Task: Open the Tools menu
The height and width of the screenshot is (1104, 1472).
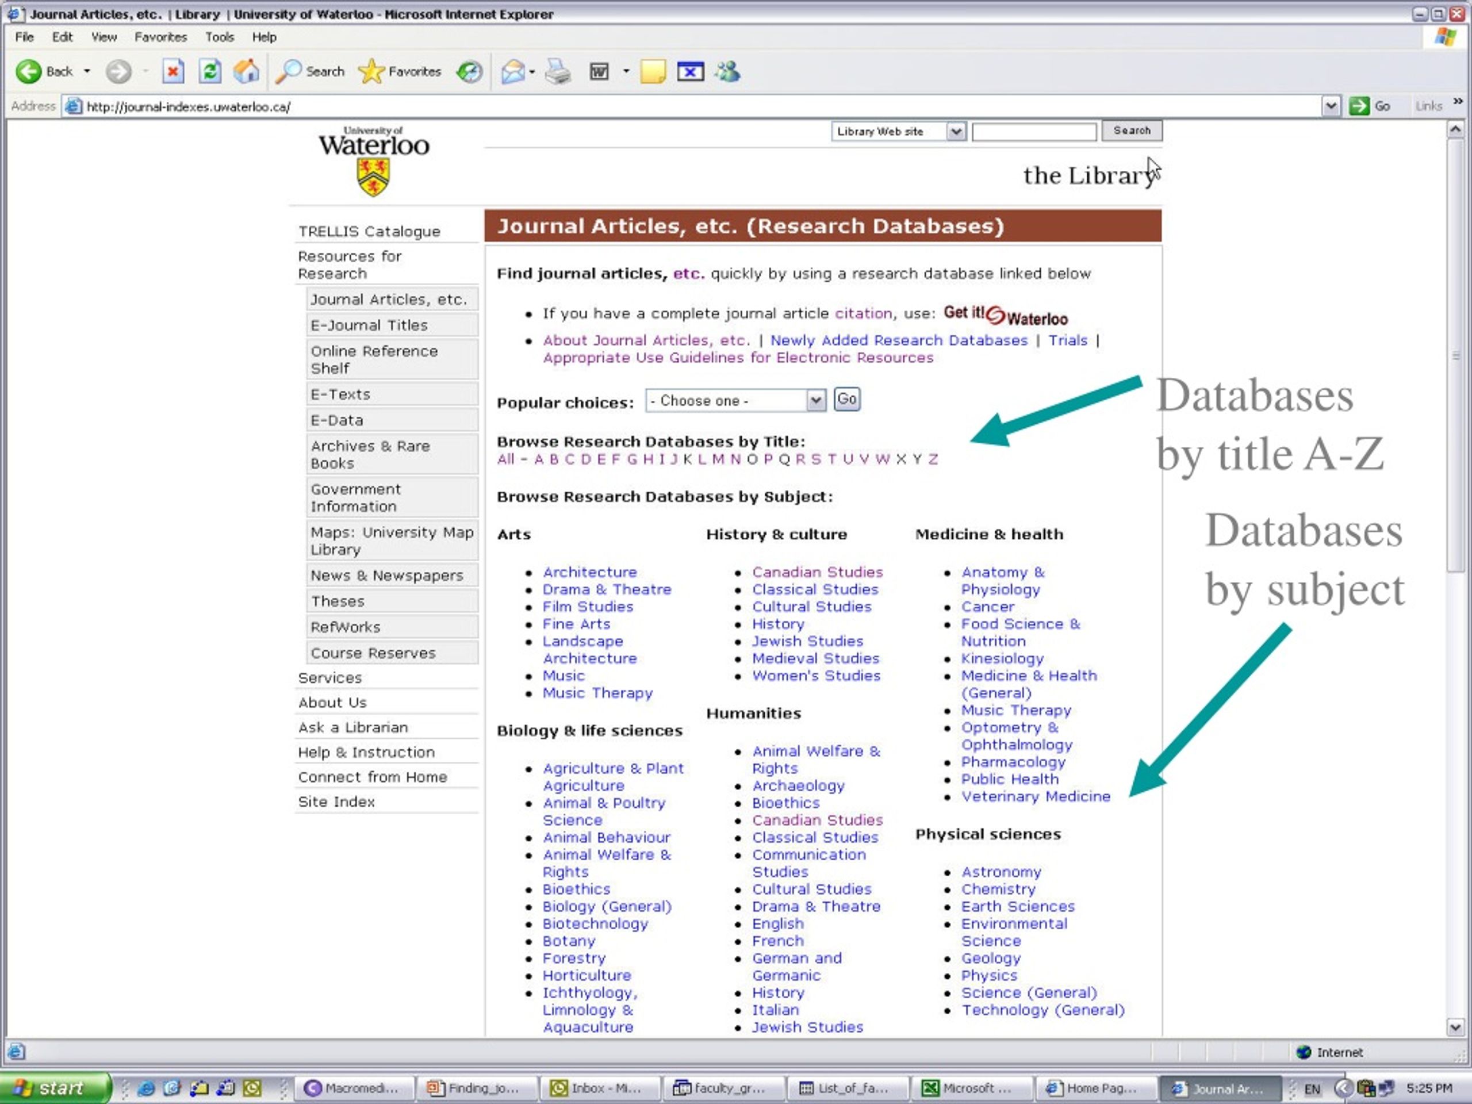Action: tap(220, 37)
